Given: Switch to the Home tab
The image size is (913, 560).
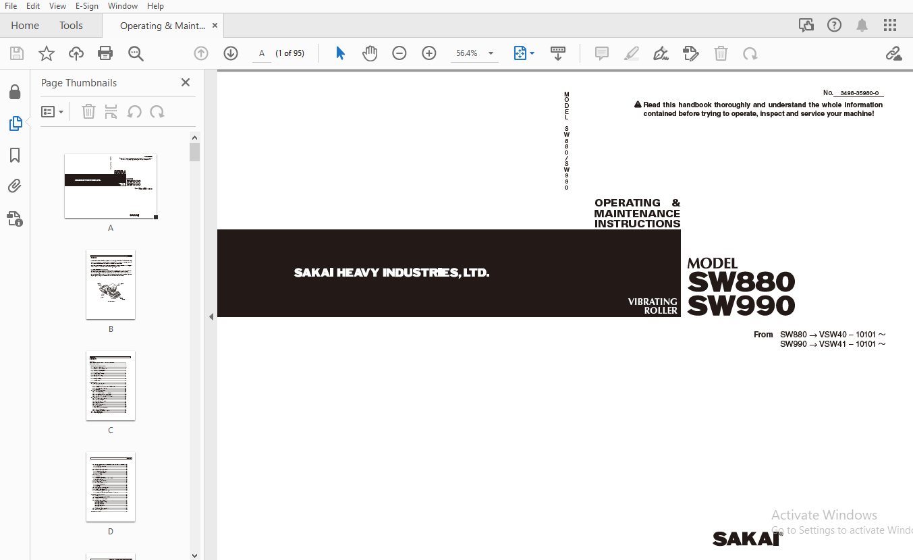Looking at the screenshot, I should point(25,26).
